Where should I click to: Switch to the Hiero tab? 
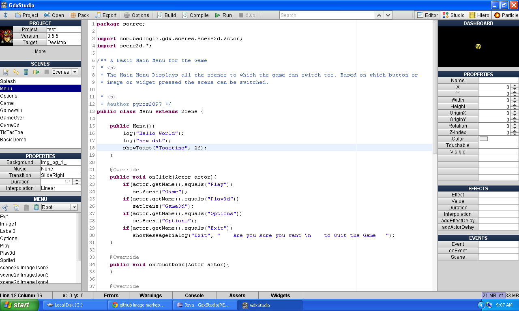click(x=479, y=15)
